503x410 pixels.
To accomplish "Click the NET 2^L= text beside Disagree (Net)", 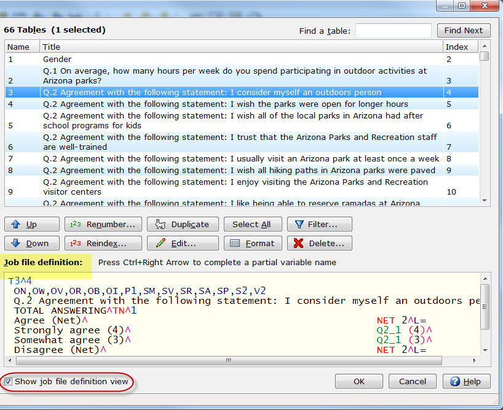I will [x=402, y=350].
